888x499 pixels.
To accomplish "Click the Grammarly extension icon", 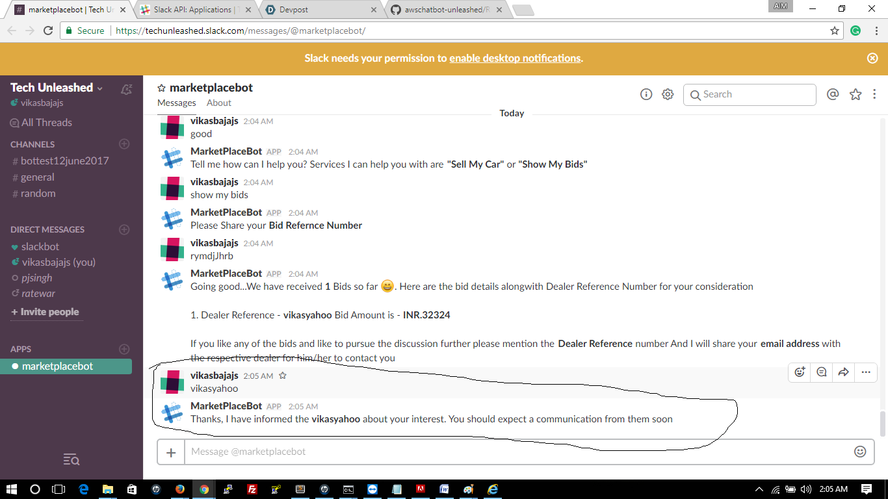I will pyautogui.click(x=855, y=31).
